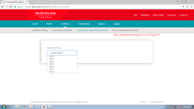Go to the Reports menu
194x109 pixels.
tap(102, 24)
